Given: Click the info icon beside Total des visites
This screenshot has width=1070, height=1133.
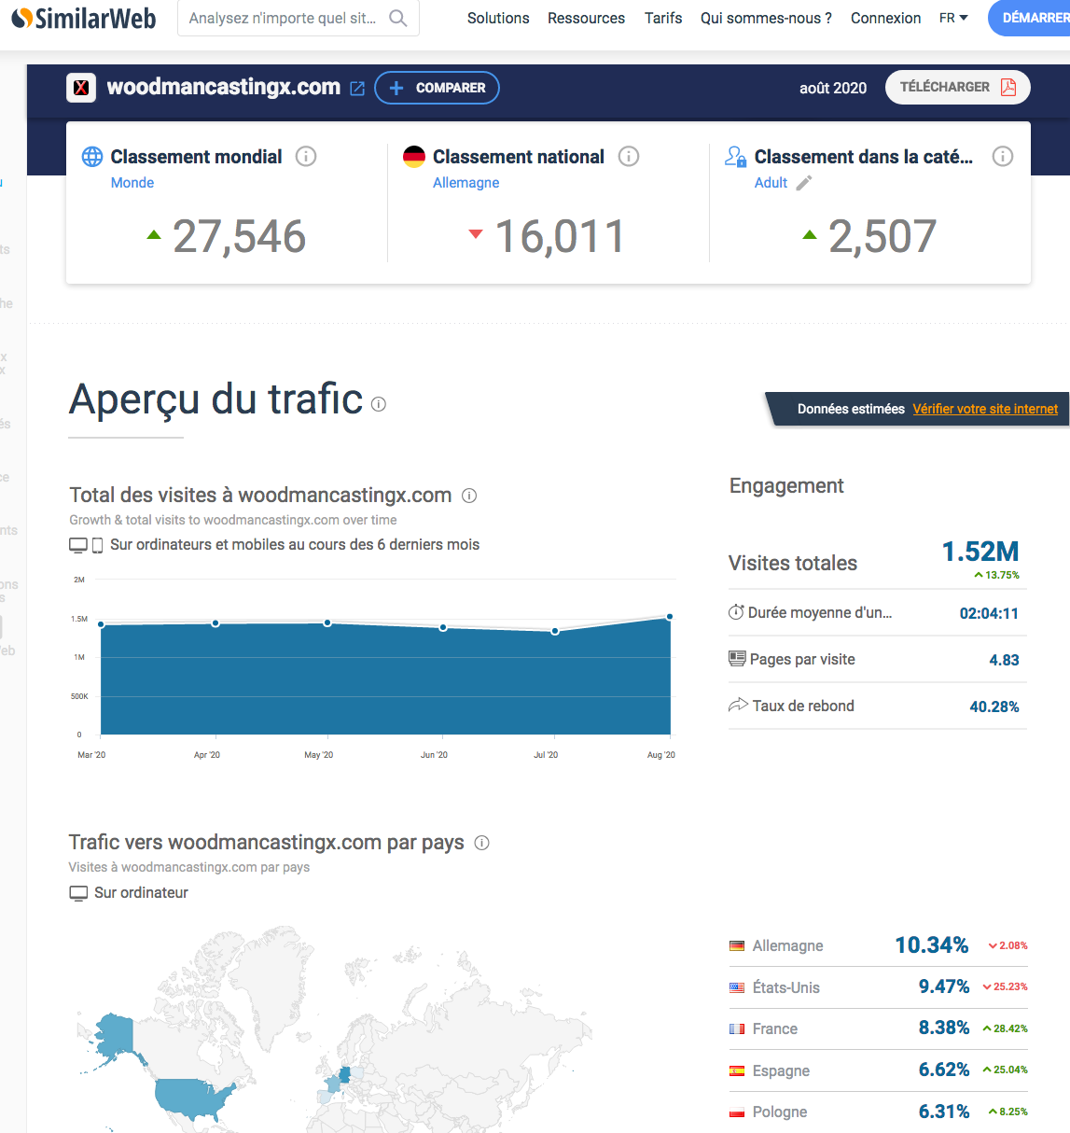Looking at the screenshot, I should pyautogui.click(x=469, y=496).
